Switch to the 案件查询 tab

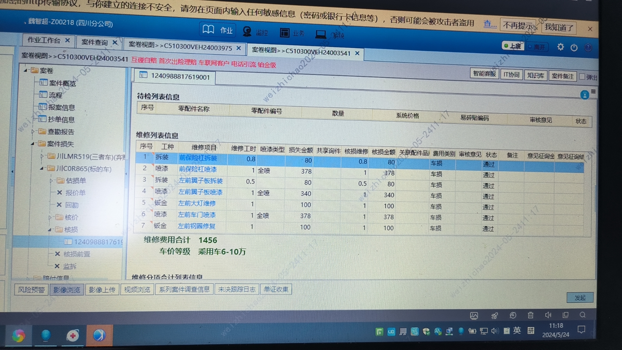coord(94,42)
